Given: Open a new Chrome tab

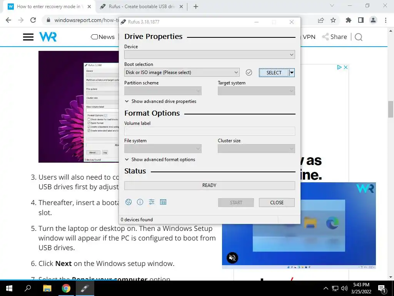Looking at the screenshot, I should [196, 7].
